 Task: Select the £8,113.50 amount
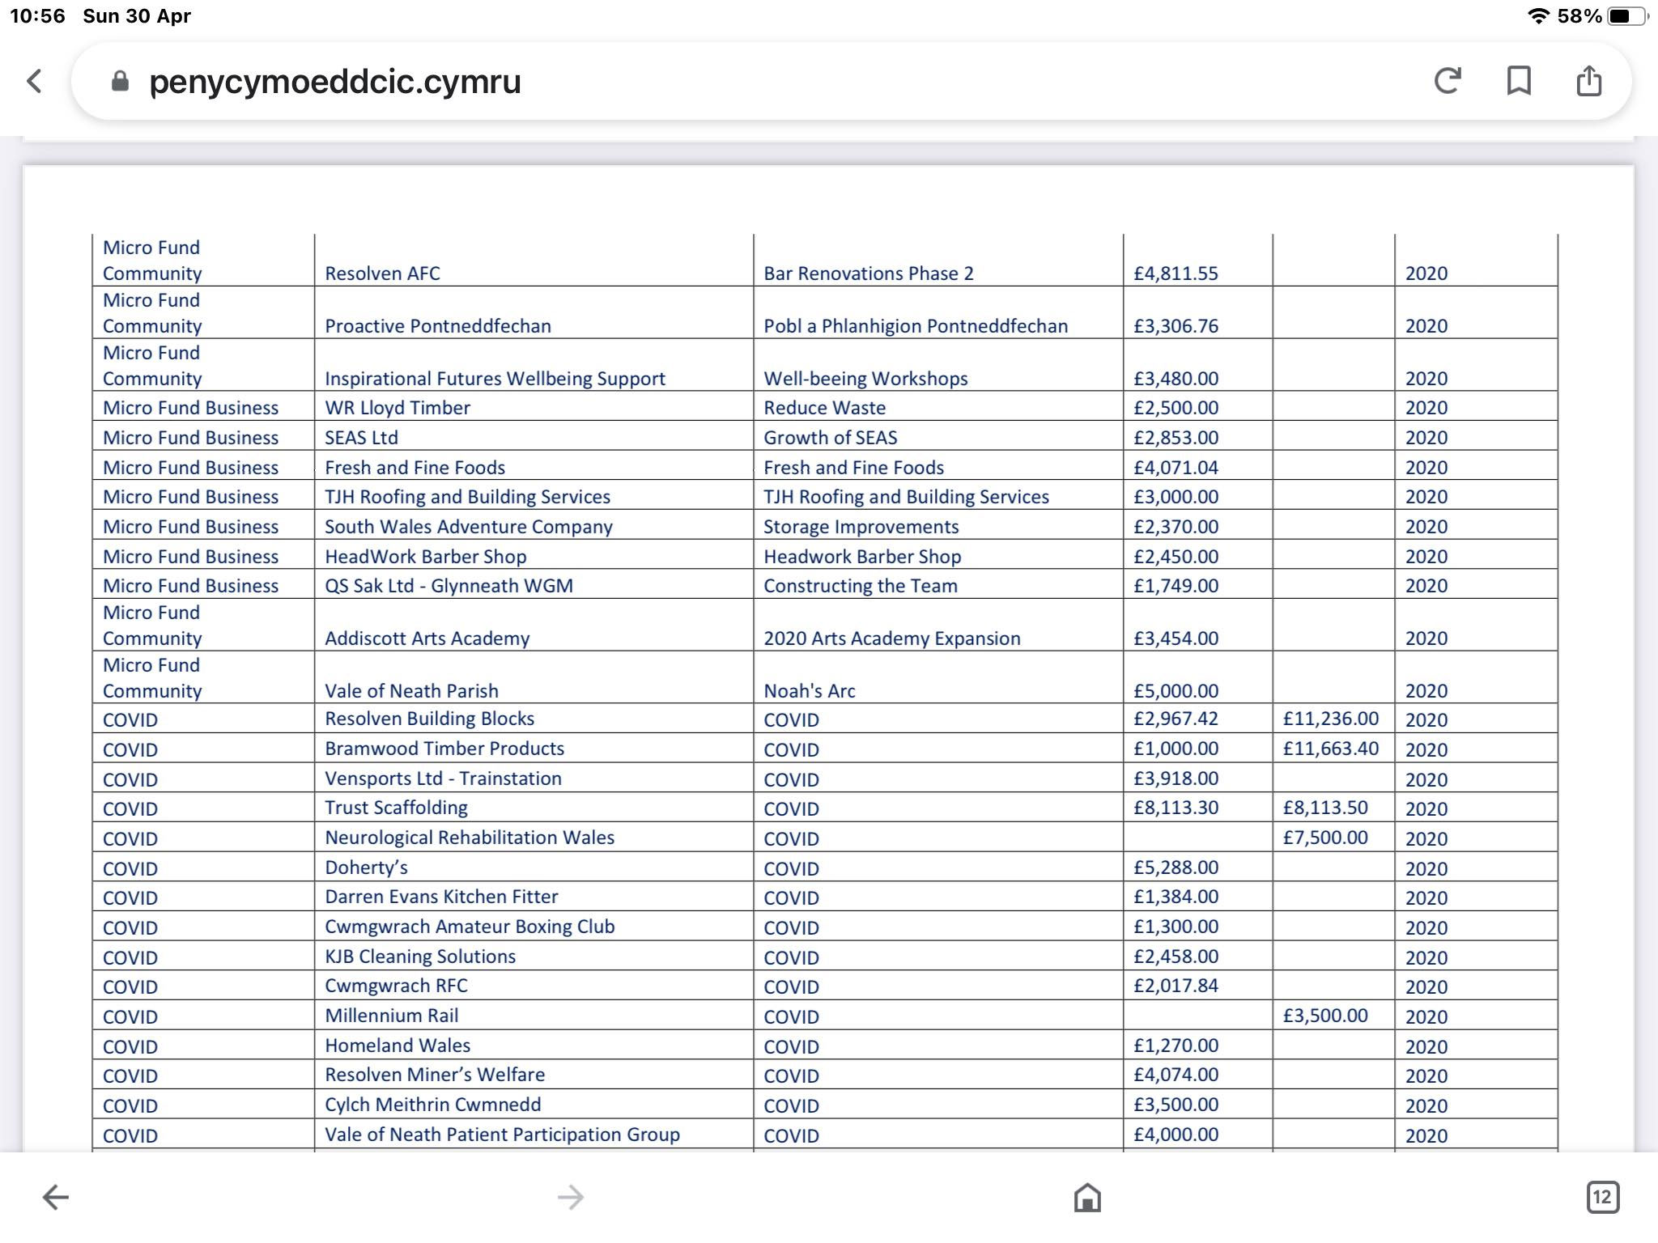tap(1325, 808)
